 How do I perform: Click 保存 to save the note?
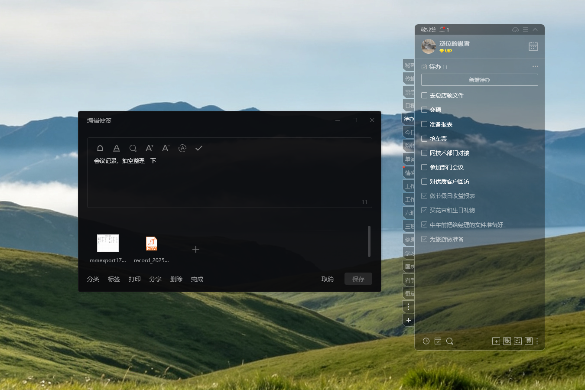point(358,279)
